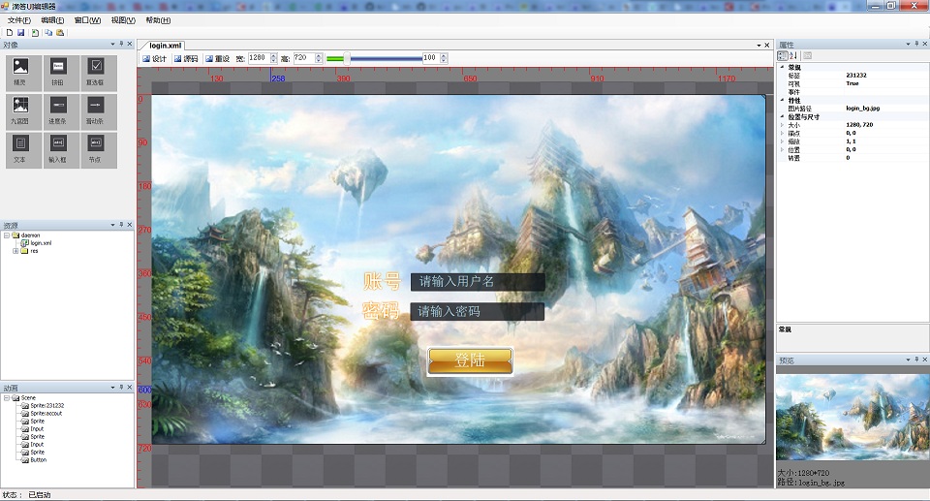Click the yellow open folder toolbar icon

tap(60, 33)
